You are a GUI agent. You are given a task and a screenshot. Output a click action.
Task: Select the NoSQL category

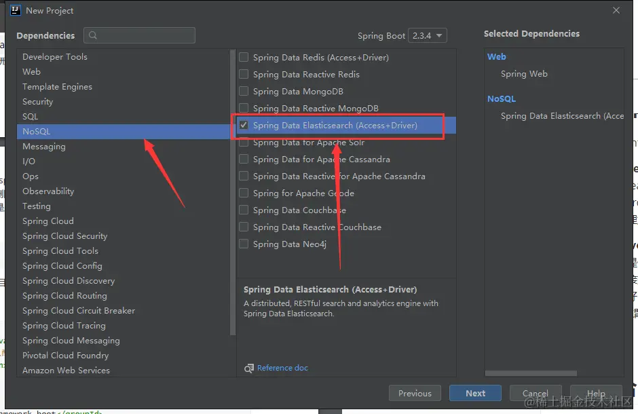[x=124, y=132]
